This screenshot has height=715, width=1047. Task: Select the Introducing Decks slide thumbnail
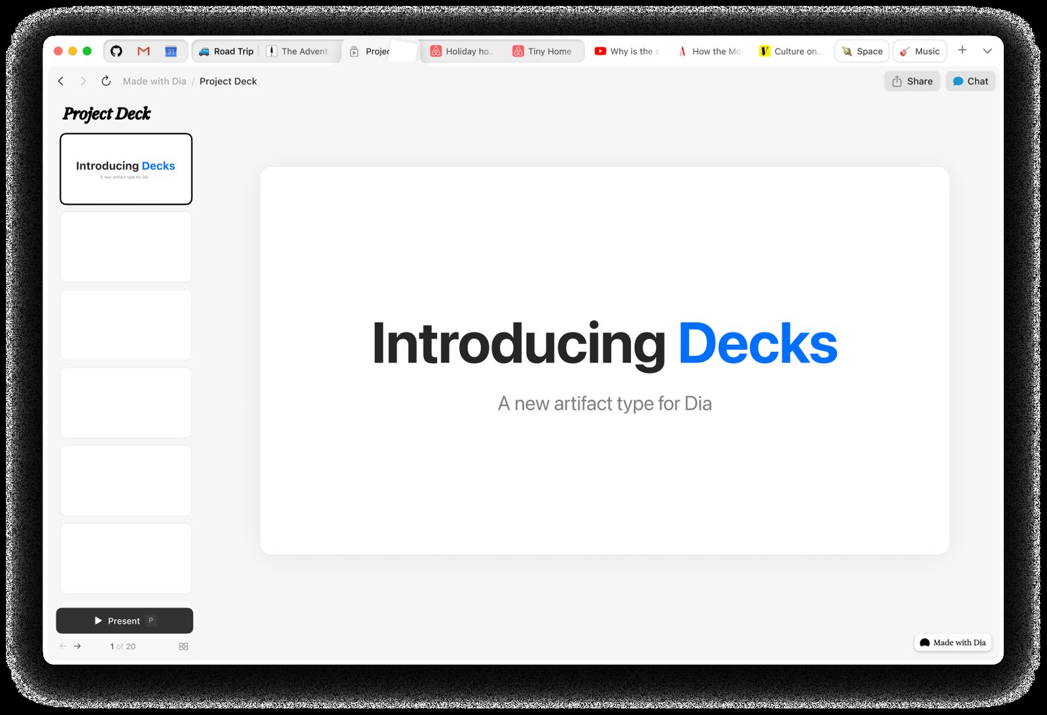click(126, 169)
